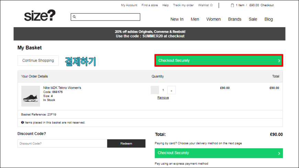Click the Continue Shopping button
This screenshot has height=168, width=299.
[x=38, y=60]
